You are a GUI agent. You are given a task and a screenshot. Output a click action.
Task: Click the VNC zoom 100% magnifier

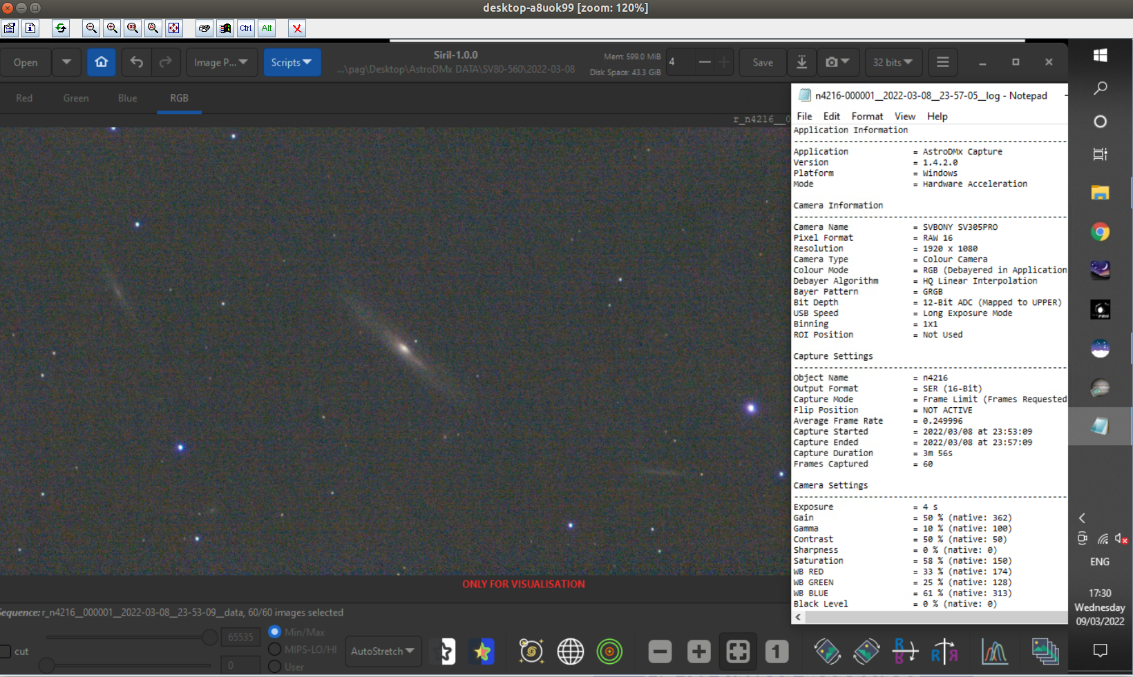(133, 28)
